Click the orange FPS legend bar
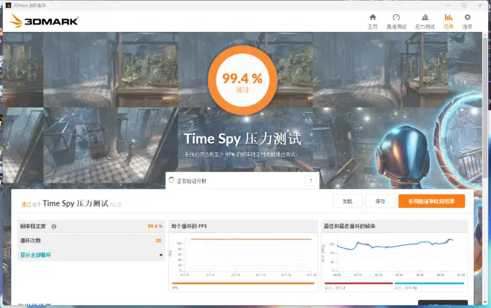 click(x=243, y=283)
